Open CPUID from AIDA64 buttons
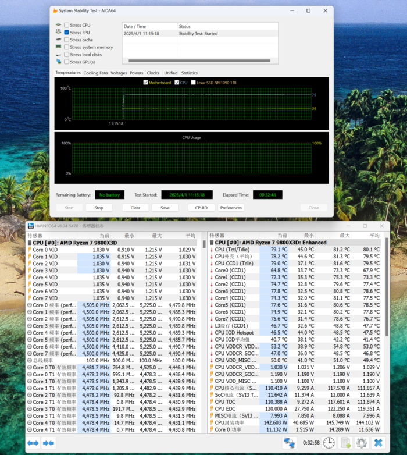 [x=201, y=208]
